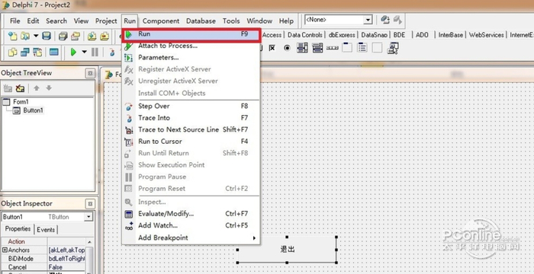This screenshot has width=534, height=274.
Task: Click the Toggle Form/Unit toolbar icon
Action: tap(37, 52)
